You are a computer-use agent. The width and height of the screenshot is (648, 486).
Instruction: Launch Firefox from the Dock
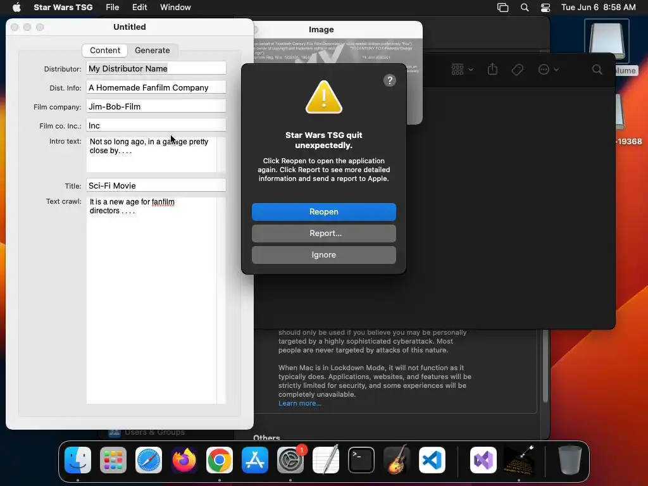click(x=184, y=460)
